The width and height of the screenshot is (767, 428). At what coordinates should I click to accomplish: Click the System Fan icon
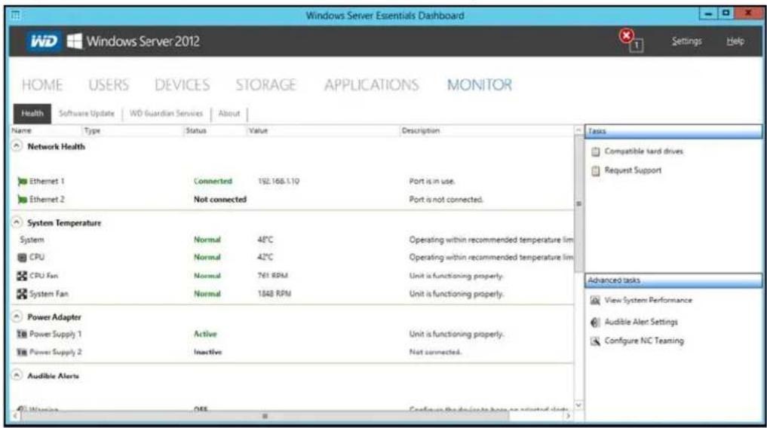pos(22,294)
